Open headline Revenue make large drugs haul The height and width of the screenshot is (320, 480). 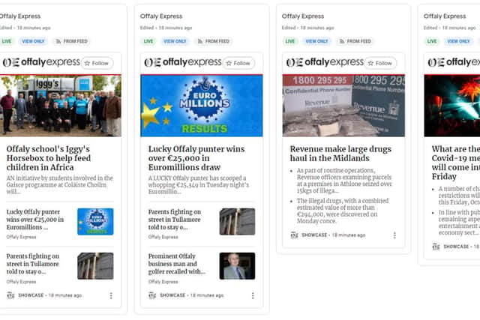point(340,154)
